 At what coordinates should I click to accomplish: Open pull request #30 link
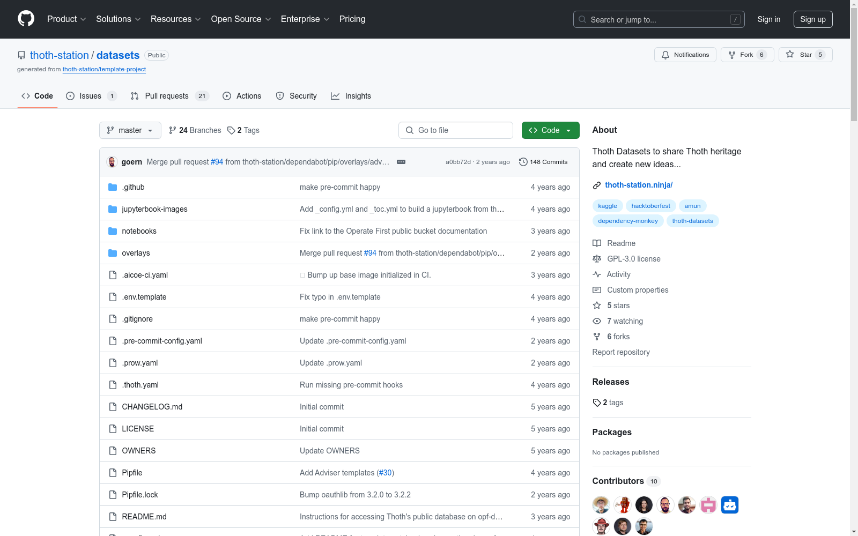[x=386, y=473]
